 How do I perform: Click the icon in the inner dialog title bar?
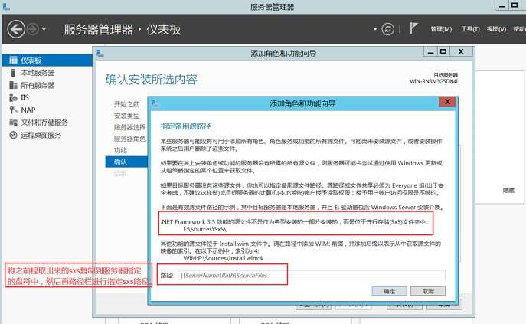click(155, 103)
